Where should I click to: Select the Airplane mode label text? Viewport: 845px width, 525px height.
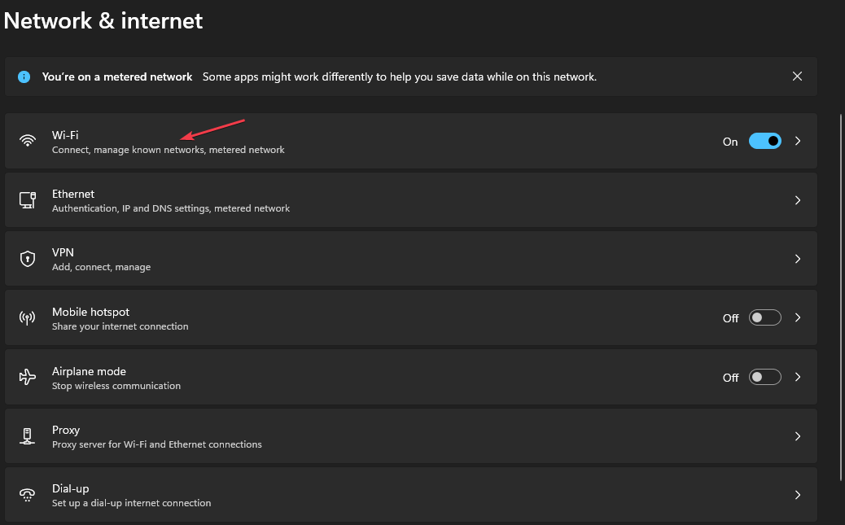click(x=89, y=371)
